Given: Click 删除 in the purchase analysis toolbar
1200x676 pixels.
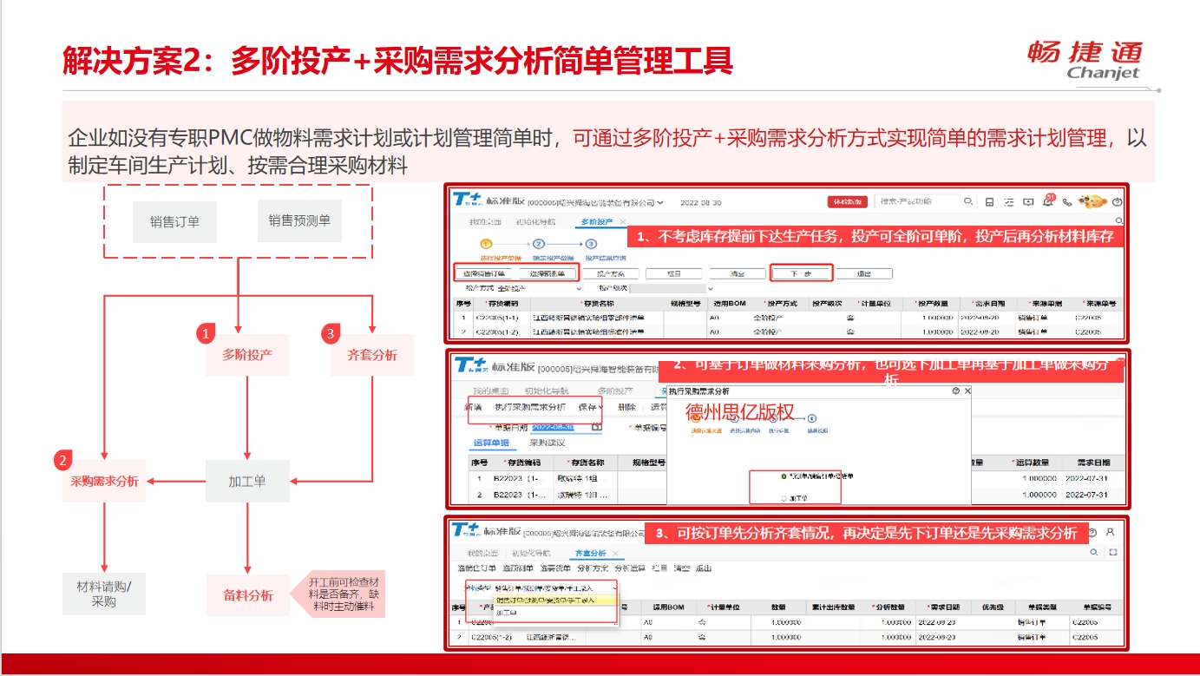Looking at the screenshot, I should pos(626,407).
